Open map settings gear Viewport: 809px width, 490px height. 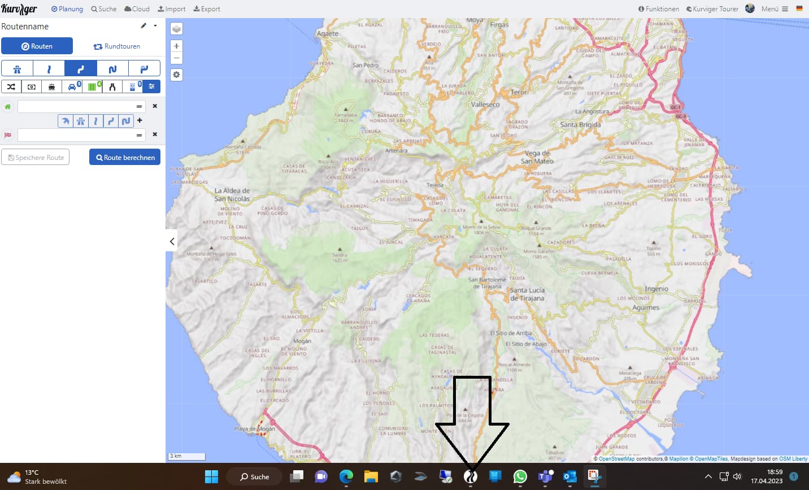pyautogui.click(x=177, y=75)
